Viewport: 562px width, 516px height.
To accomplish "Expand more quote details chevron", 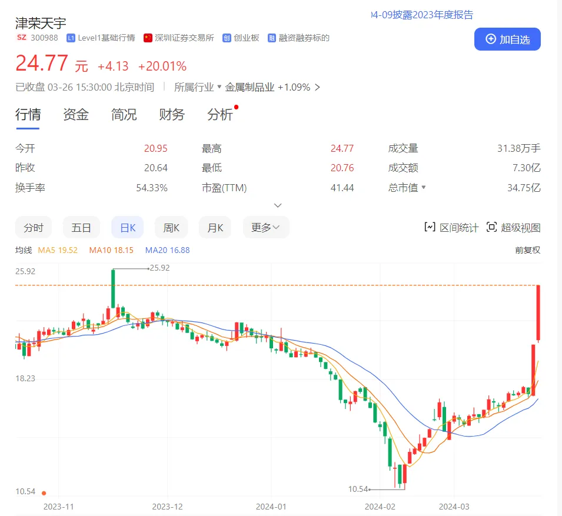I will pyautogui.click(x=278, y=205).
